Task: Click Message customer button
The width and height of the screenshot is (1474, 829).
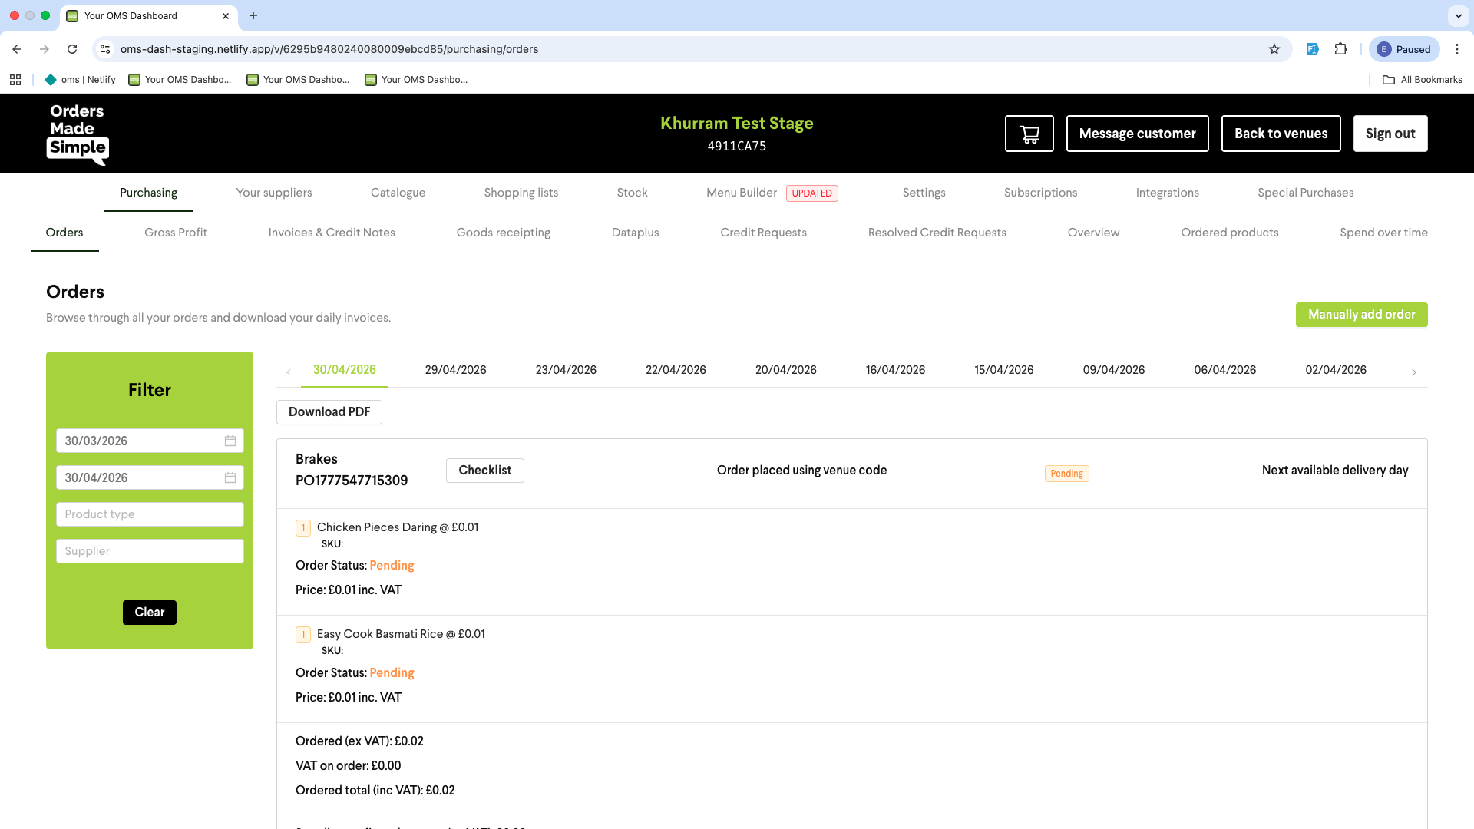Action: coord(1137,134)
